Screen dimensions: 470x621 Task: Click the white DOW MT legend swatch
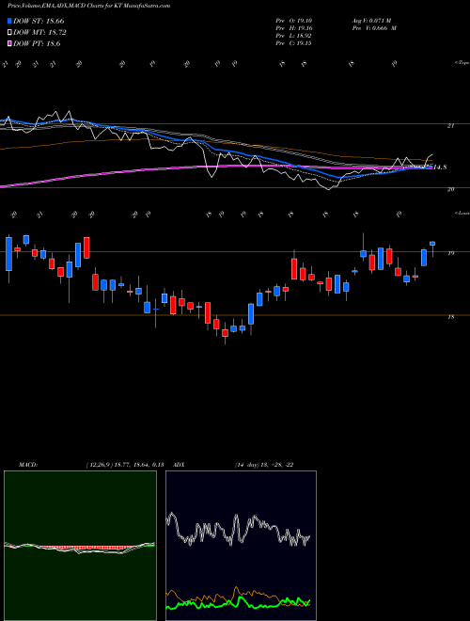[9, 33]
